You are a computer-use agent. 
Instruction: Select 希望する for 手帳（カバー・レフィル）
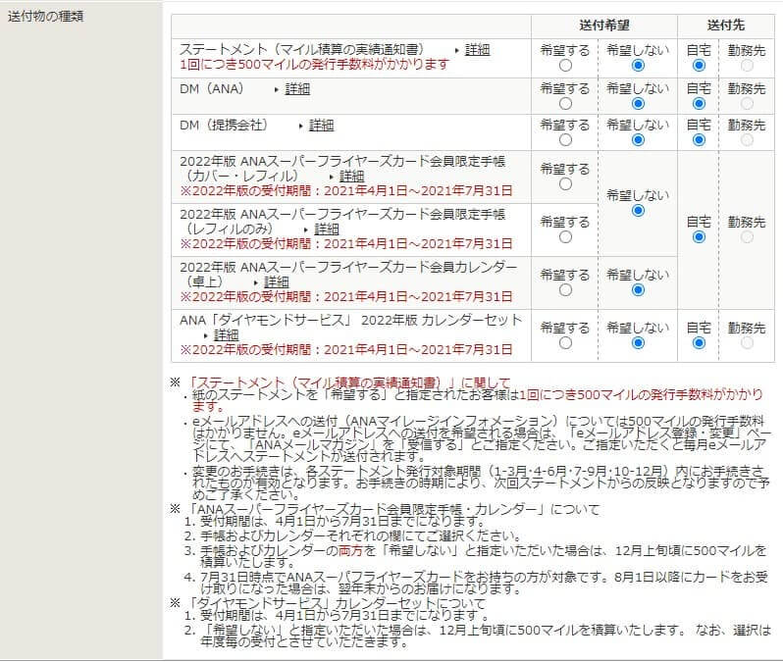(x=565, y=183)
